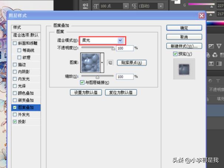Click the leading icon beside (自动)
The image size is (224, 168).
point(134,6)
